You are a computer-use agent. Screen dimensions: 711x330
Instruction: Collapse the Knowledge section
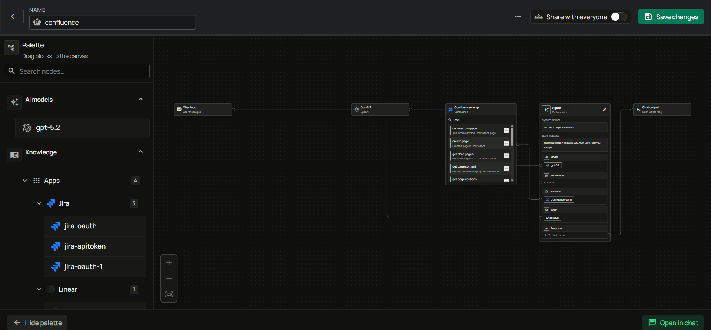click(x=140, y=152)
